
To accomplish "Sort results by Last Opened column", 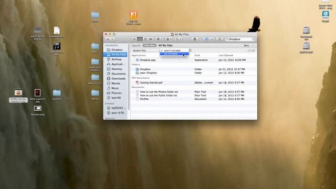I will (226, 55).
